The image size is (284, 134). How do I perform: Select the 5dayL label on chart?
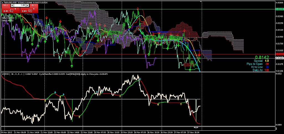pyautogui.click(x=7, y=20)
